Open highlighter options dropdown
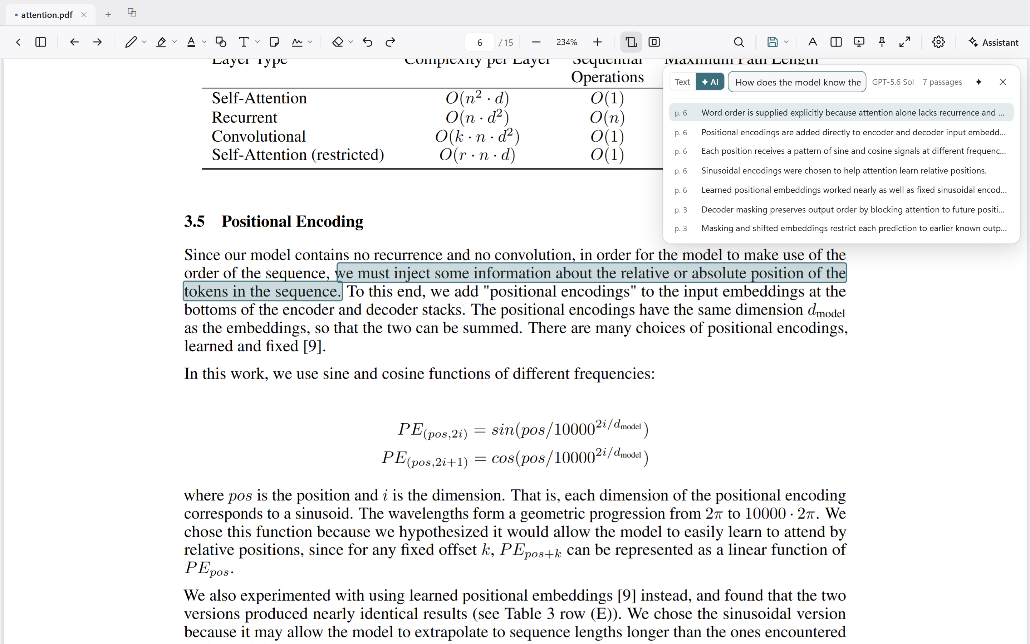This screenshot has width=1030, height=644. pyautogui.click(x=175, y=42)
